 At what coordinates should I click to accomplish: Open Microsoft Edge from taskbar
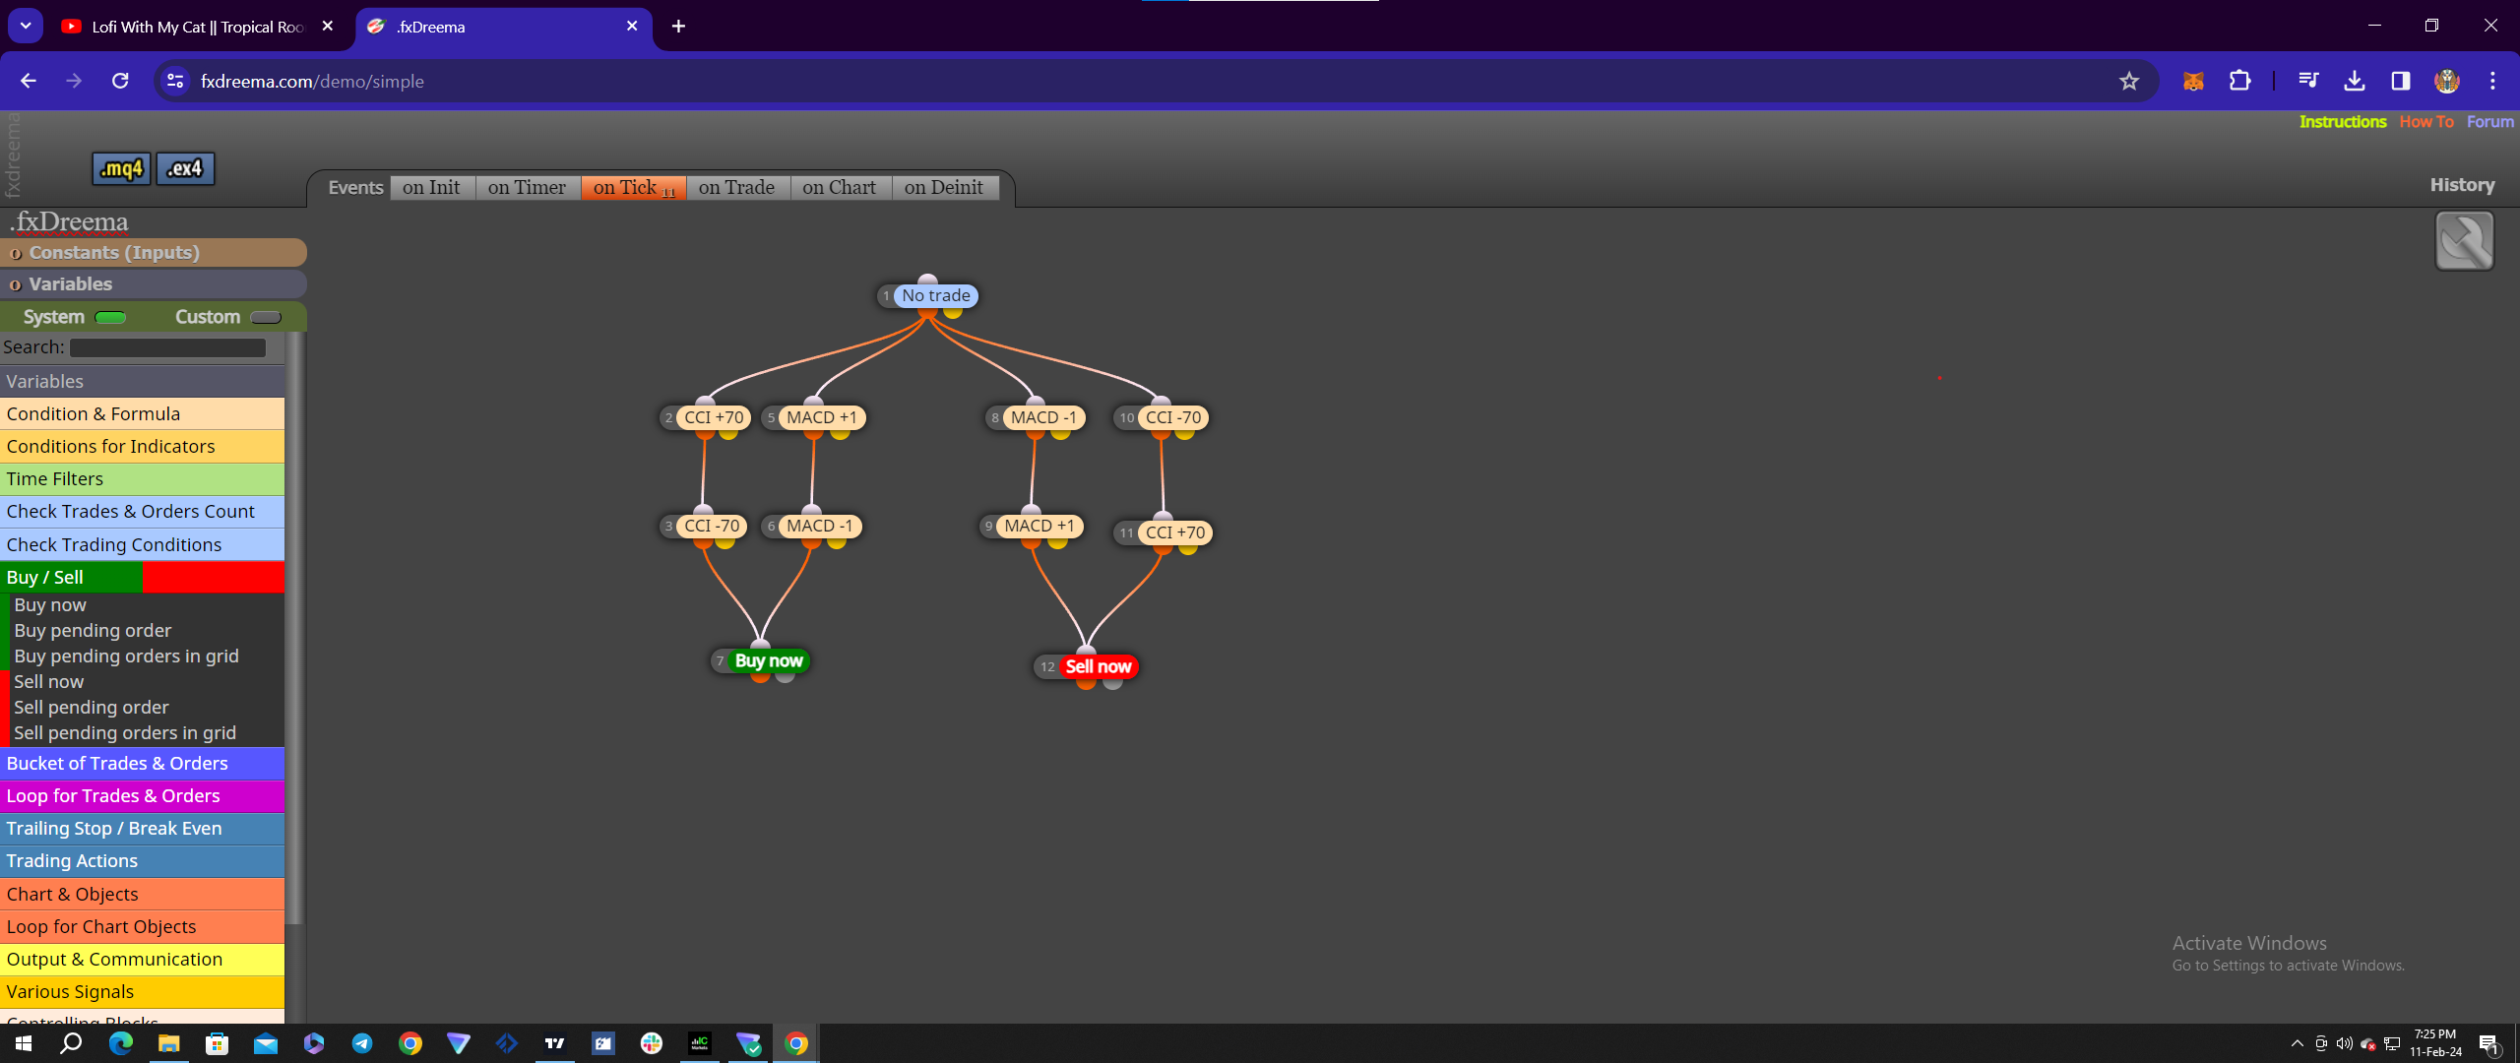pos(121,1043)
